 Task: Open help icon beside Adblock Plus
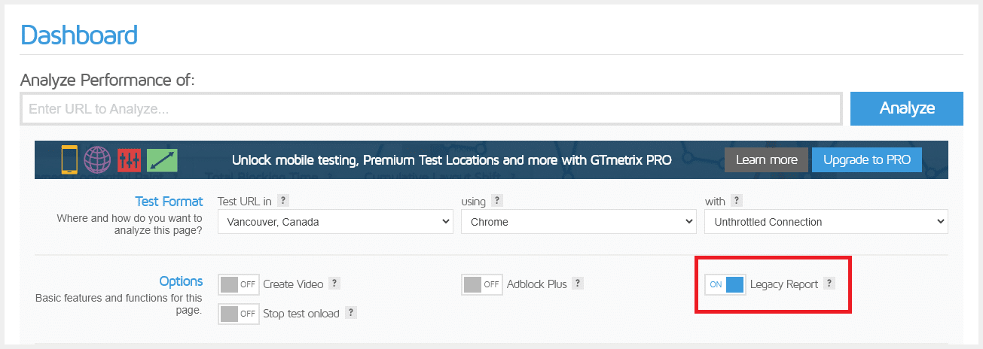coord(578,284)
